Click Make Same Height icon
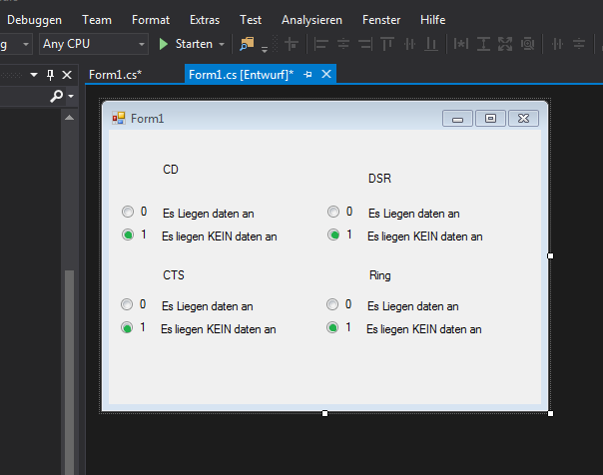The image size is (603, 475). (483, 44)
